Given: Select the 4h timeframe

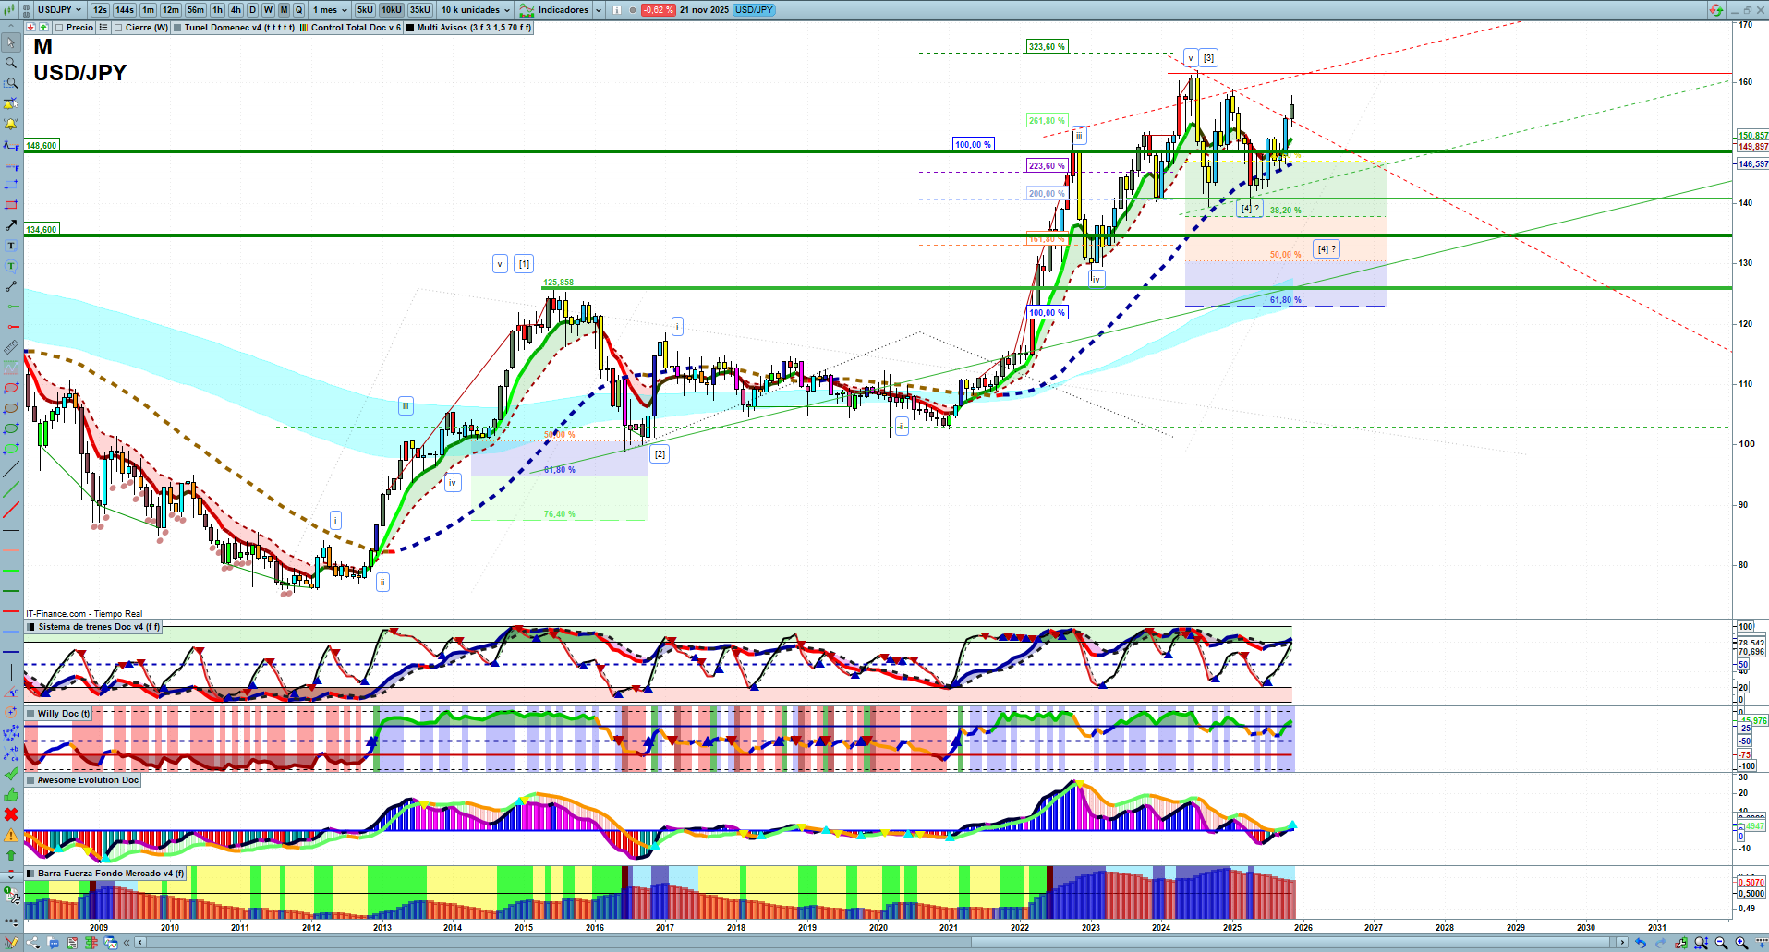Looking at the screenshot, I should 236,10.
